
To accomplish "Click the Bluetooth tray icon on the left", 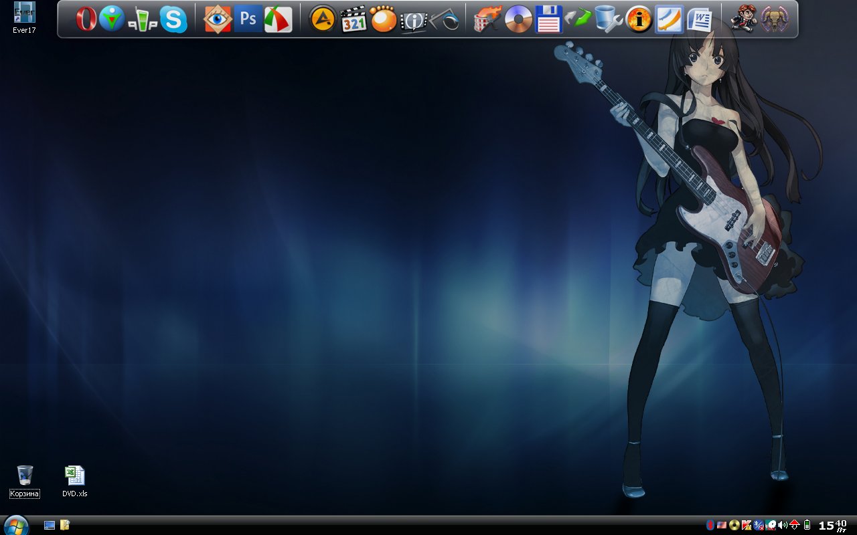I will tap(710, 525).
